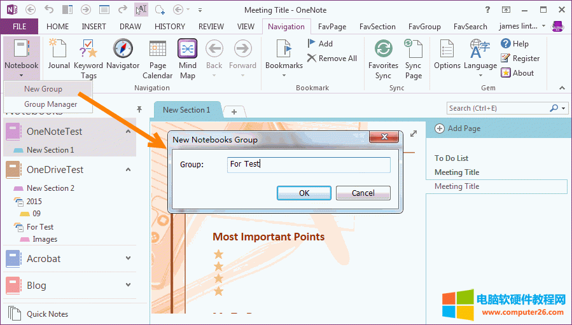Click the Redo arrow in quick access toolbar
Image resolution: width=572 pixels, height=325 pixels.
[x=123, y=10]
